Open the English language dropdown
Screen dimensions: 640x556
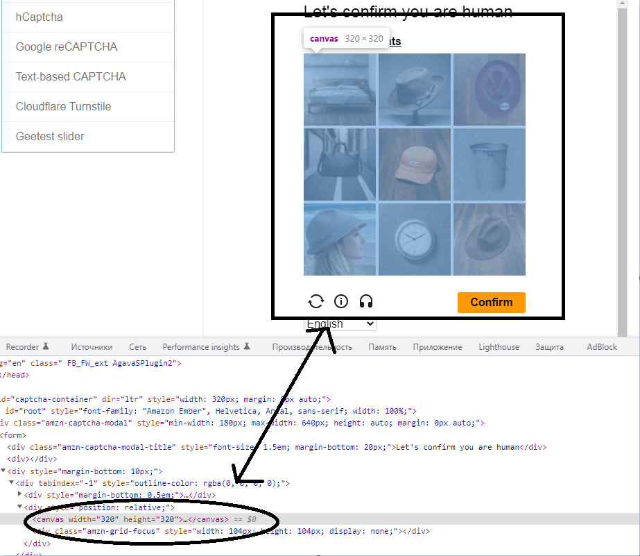[x=340, y=324]
